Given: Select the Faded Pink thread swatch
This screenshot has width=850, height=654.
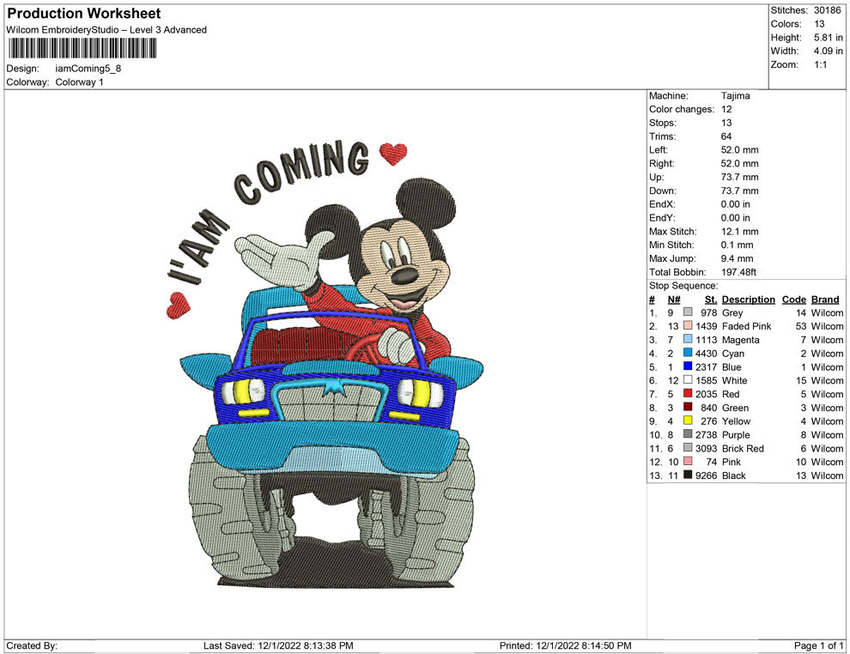Looking at the screenshot, I should (688, 327).
